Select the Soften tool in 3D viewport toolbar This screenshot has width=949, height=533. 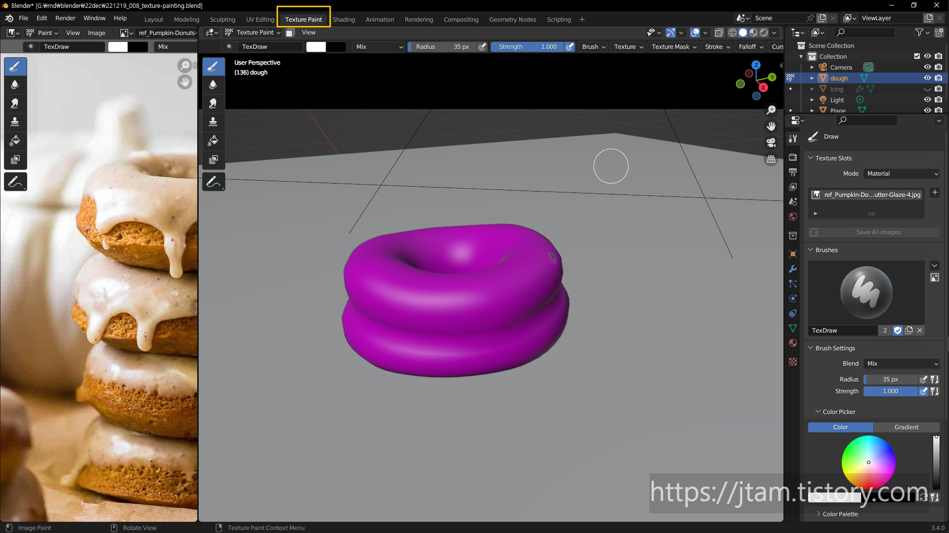point(213,84)
